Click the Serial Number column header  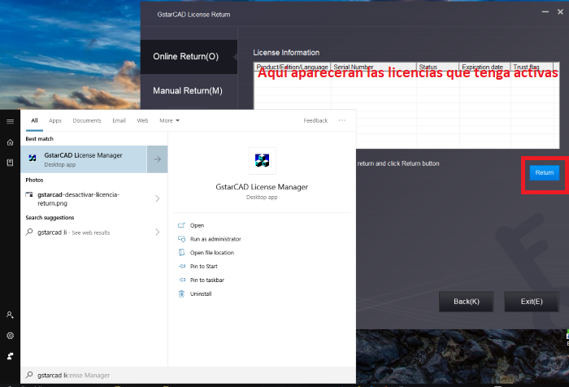(373, 67)
